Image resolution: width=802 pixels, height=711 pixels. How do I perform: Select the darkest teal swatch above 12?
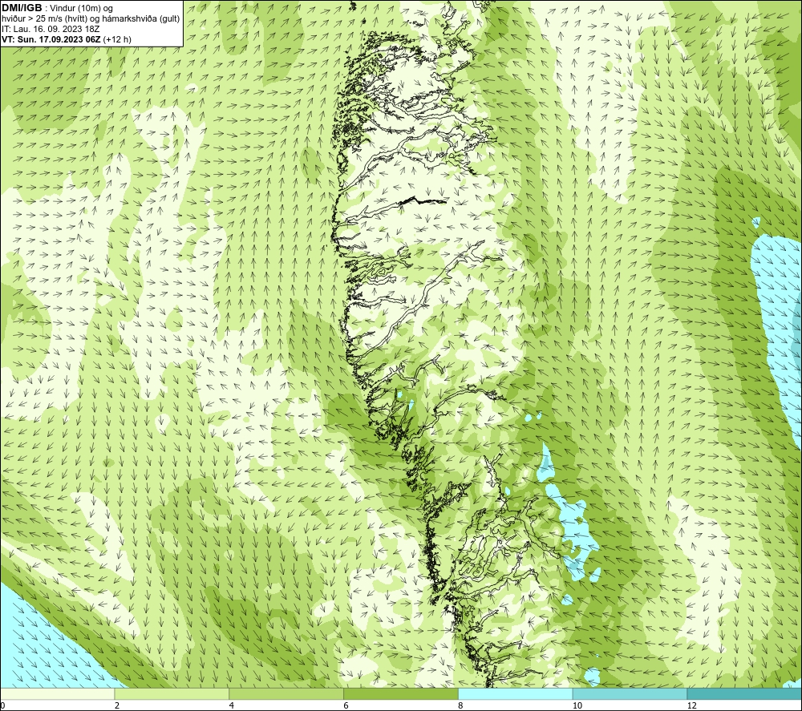[x=744, y=694]
